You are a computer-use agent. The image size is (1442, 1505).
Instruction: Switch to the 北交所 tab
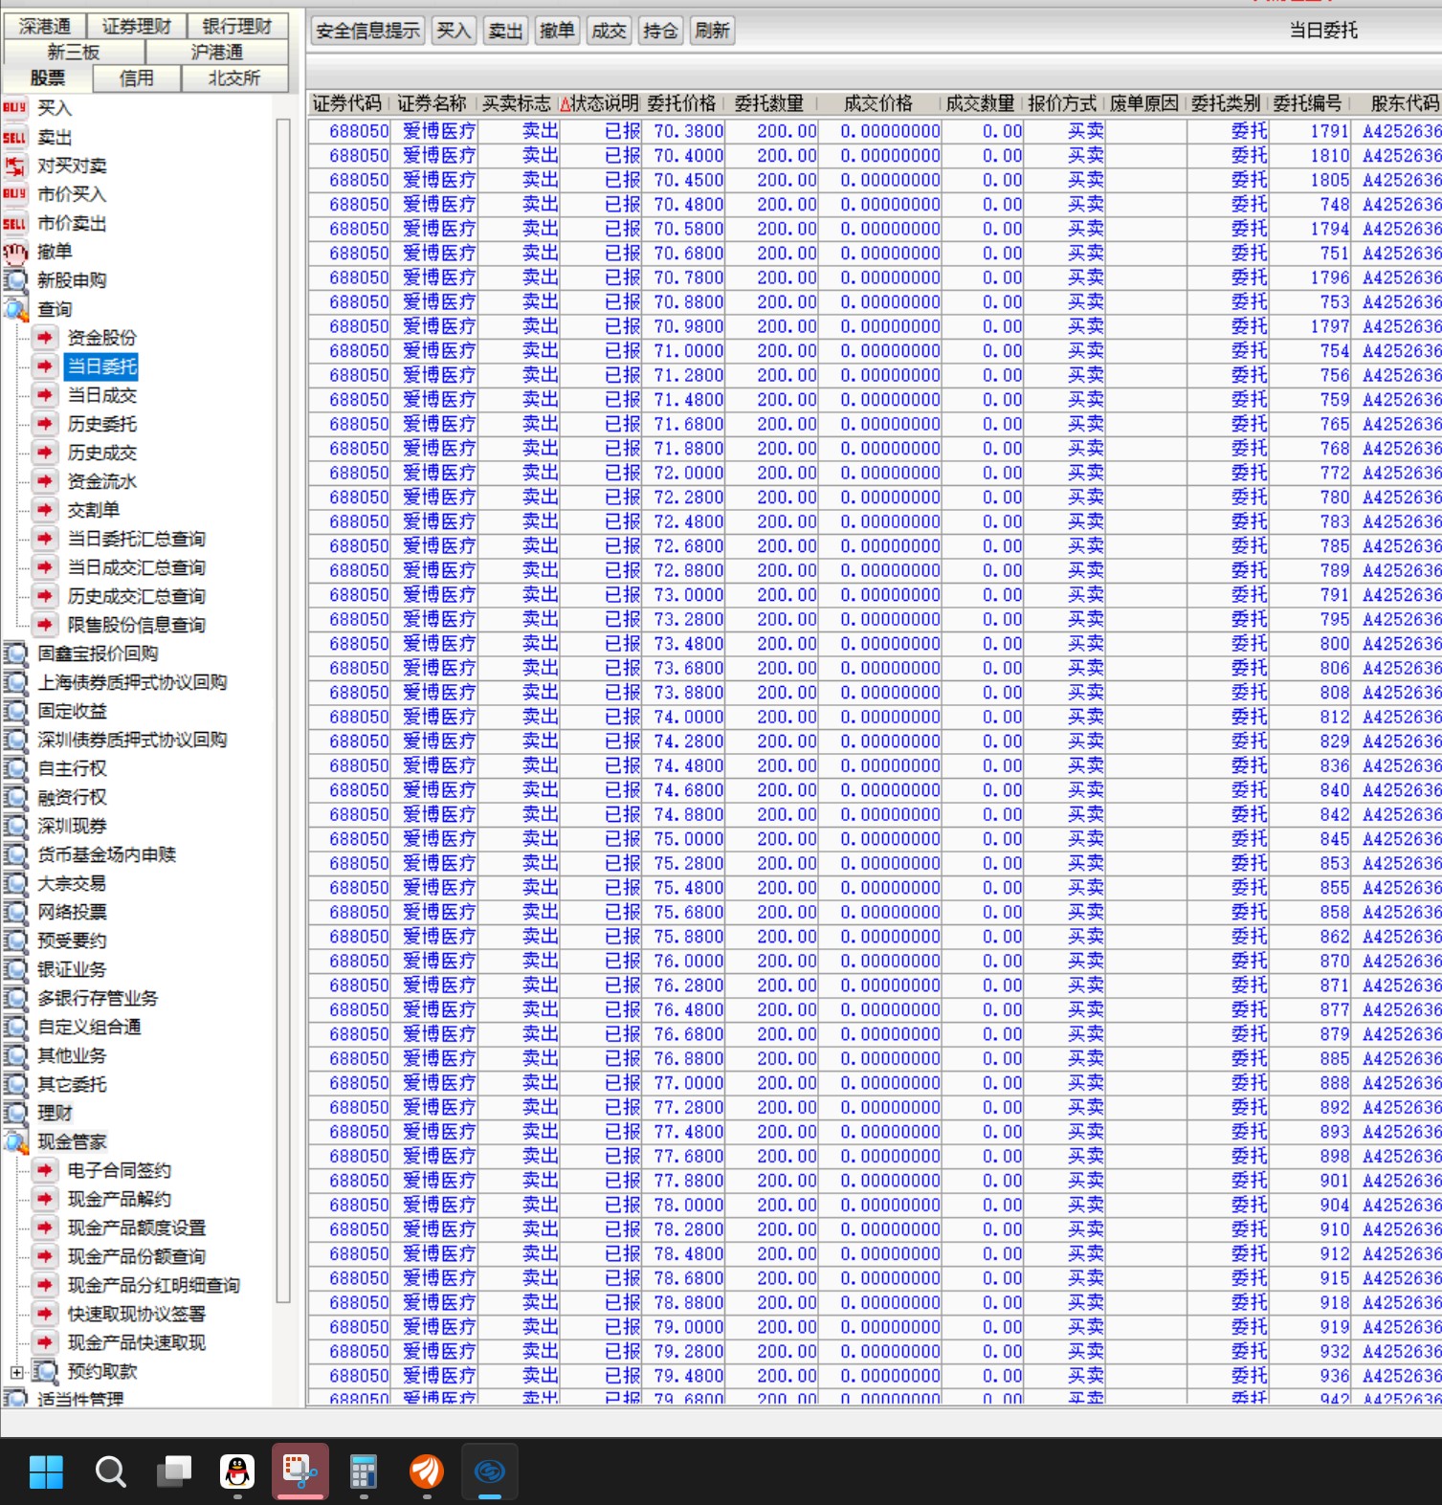[234, 77]
